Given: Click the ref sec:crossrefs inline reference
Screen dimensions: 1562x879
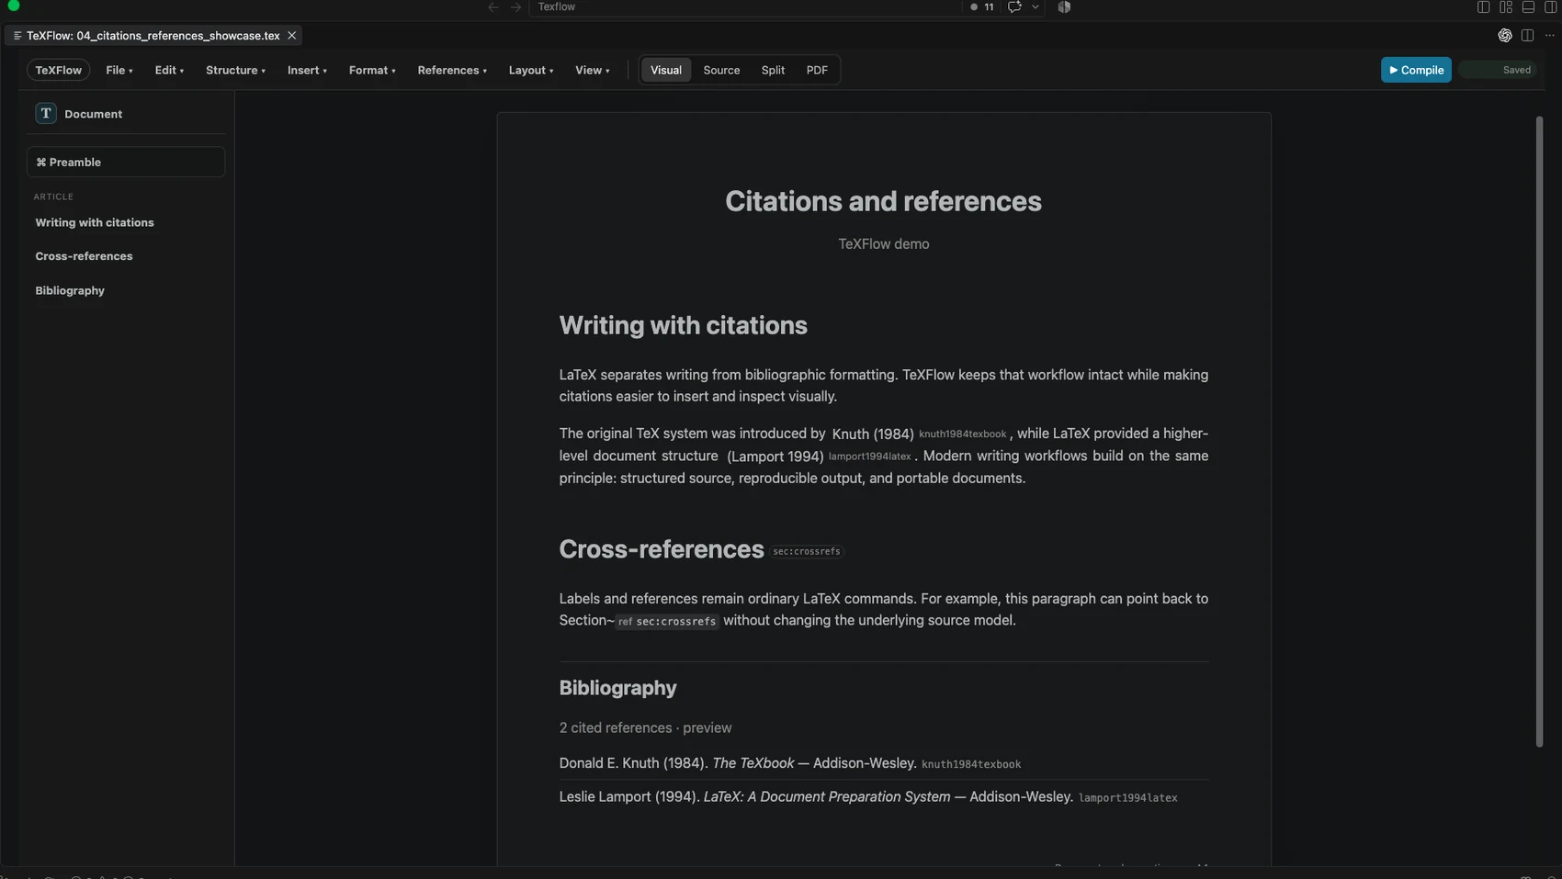Looking at the screenshot, I should point(667,621).
